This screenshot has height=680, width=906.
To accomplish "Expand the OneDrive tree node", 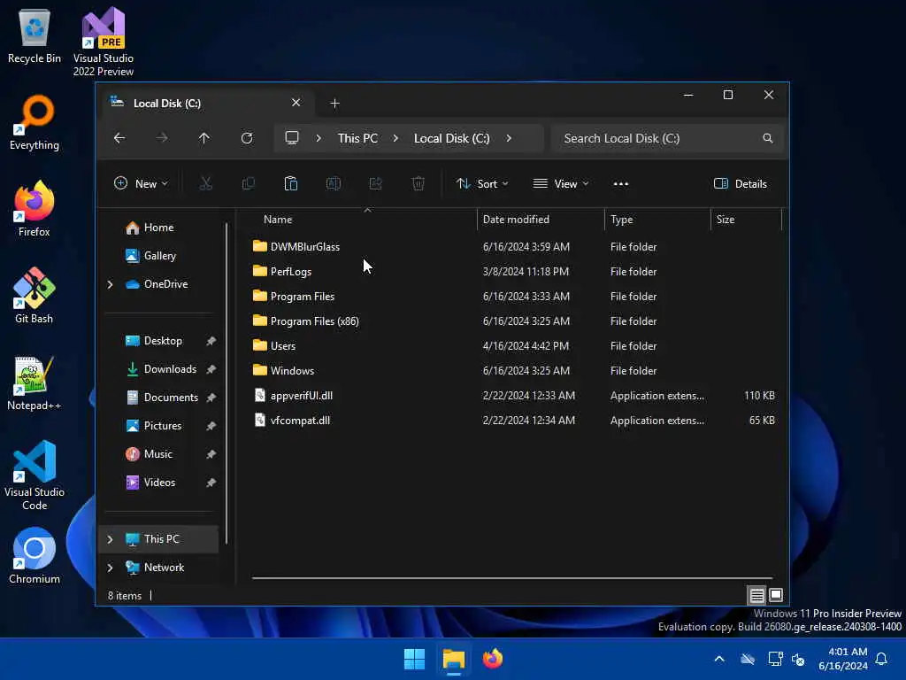I will (x=110, y=284).
